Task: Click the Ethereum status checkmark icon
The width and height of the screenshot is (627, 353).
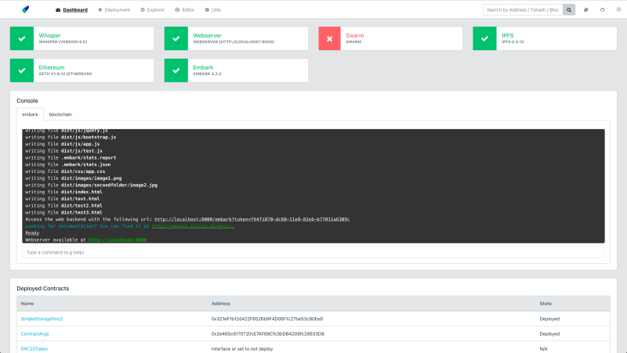Action: coord(22,70)
